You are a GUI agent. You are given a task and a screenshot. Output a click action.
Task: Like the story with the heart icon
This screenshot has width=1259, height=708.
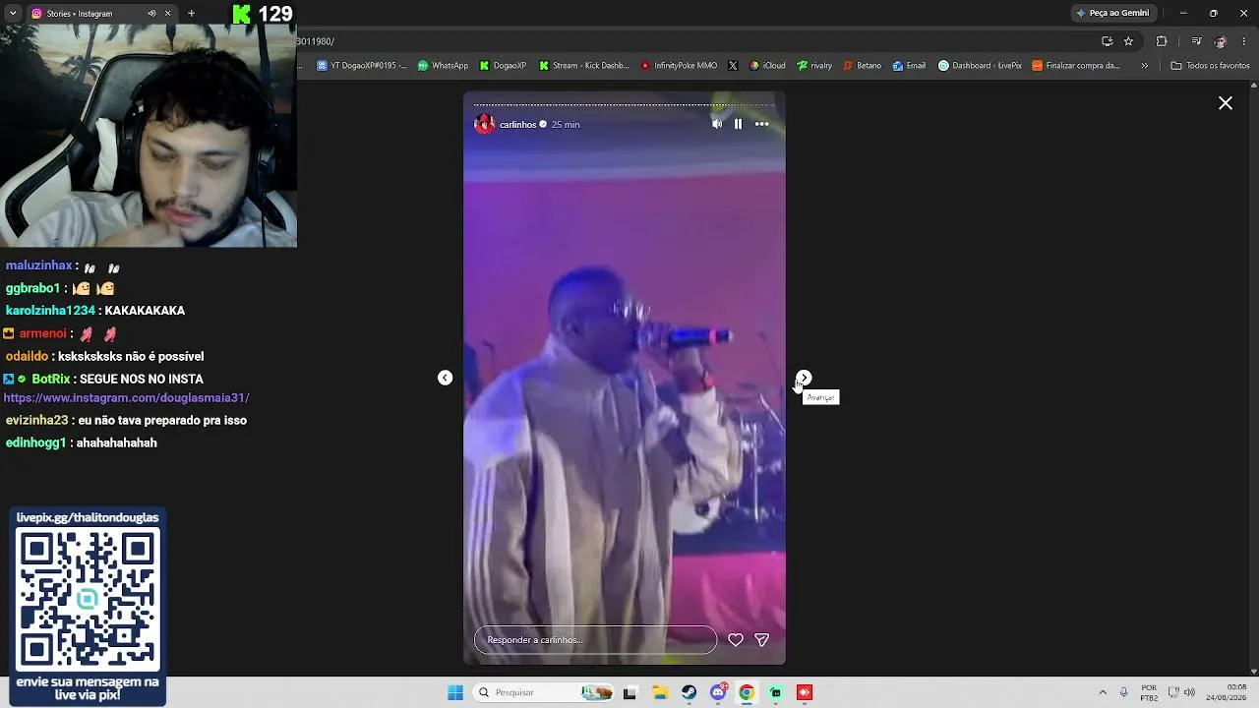736,640
